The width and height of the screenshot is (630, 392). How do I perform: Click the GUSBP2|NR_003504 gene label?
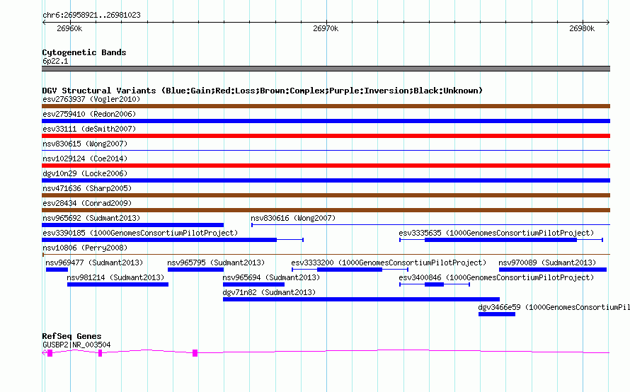point(76,345)
